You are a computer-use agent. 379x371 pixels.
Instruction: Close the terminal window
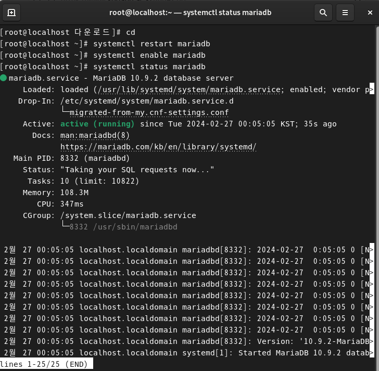point(370,12)
